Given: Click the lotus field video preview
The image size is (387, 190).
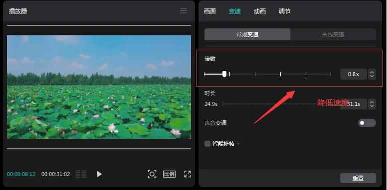Looking at the screenshot, I should pos(99,87).
